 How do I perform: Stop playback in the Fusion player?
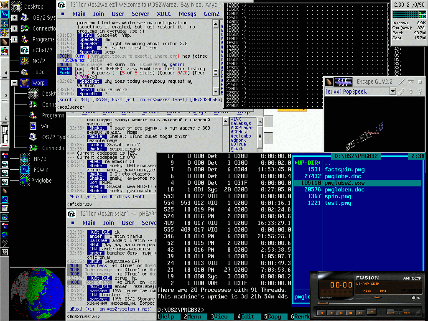pyautogui.click(x=351, y=313)
